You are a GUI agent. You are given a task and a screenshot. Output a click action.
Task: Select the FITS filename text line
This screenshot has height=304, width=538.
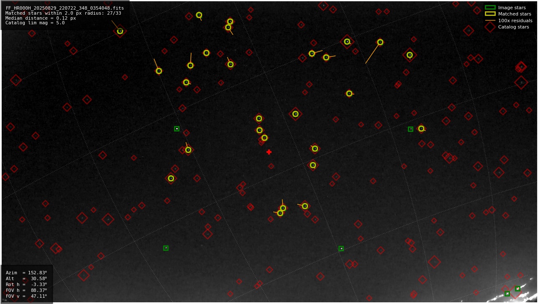pyautogui.click(x=64, y=8)
